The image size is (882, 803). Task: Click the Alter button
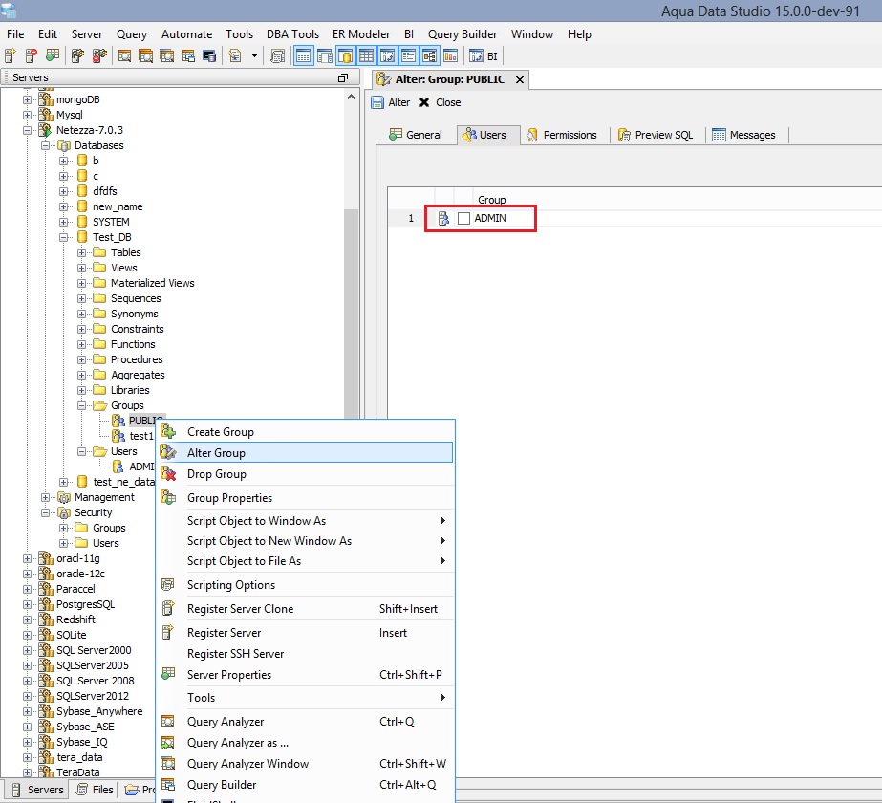[391, 102]
